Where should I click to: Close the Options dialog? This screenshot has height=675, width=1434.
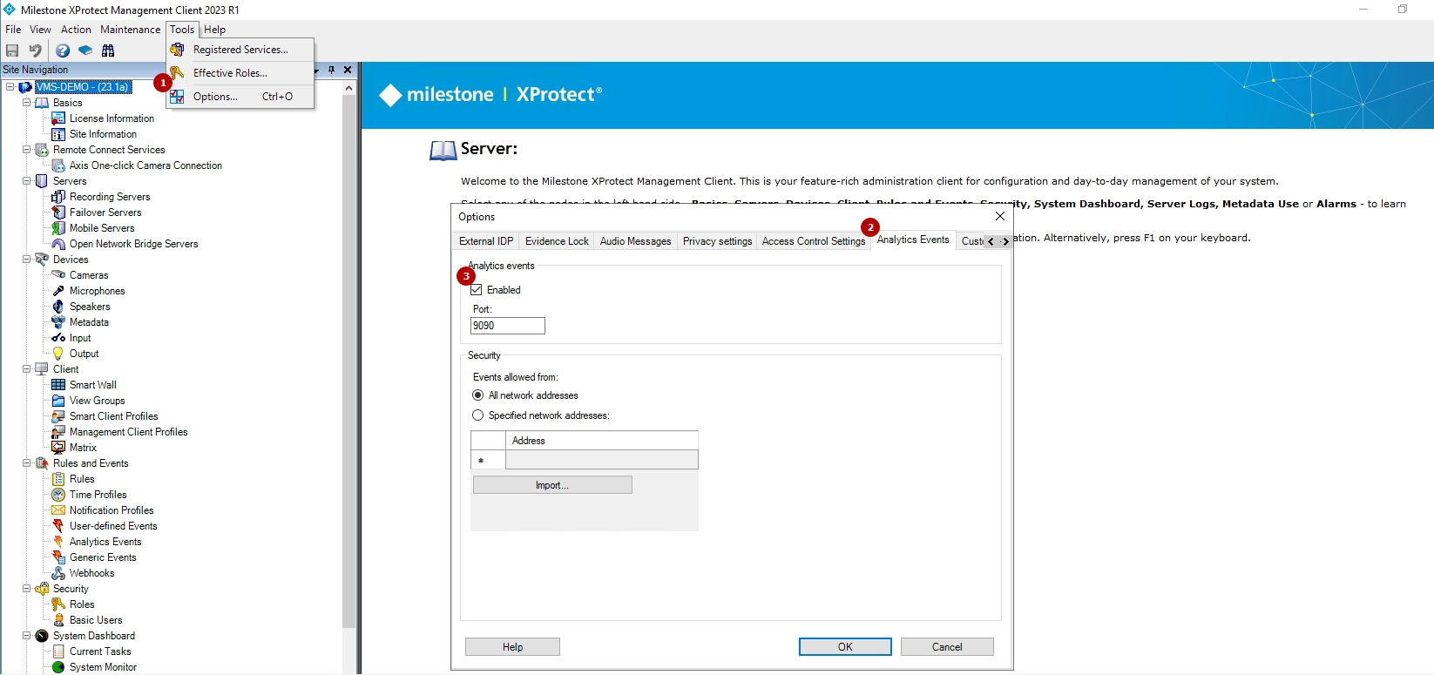[1000, 216]
